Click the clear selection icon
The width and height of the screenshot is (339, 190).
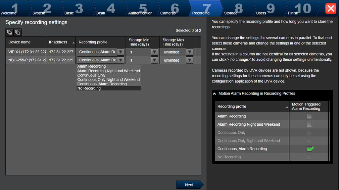[18, 32]
